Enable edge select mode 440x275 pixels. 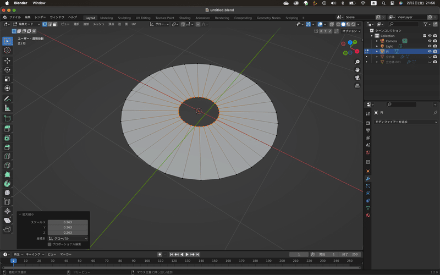(x=50, y=24)
